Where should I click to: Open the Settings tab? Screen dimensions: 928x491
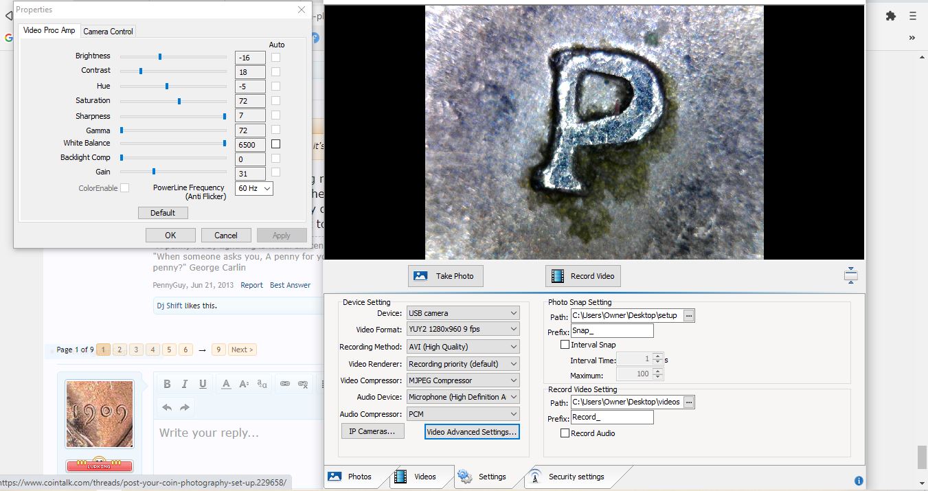point(486,477)
